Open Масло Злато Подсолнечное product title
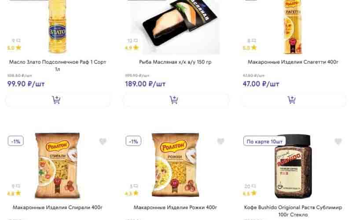Screen dimensions: 352x220 (x=58, y=65)
